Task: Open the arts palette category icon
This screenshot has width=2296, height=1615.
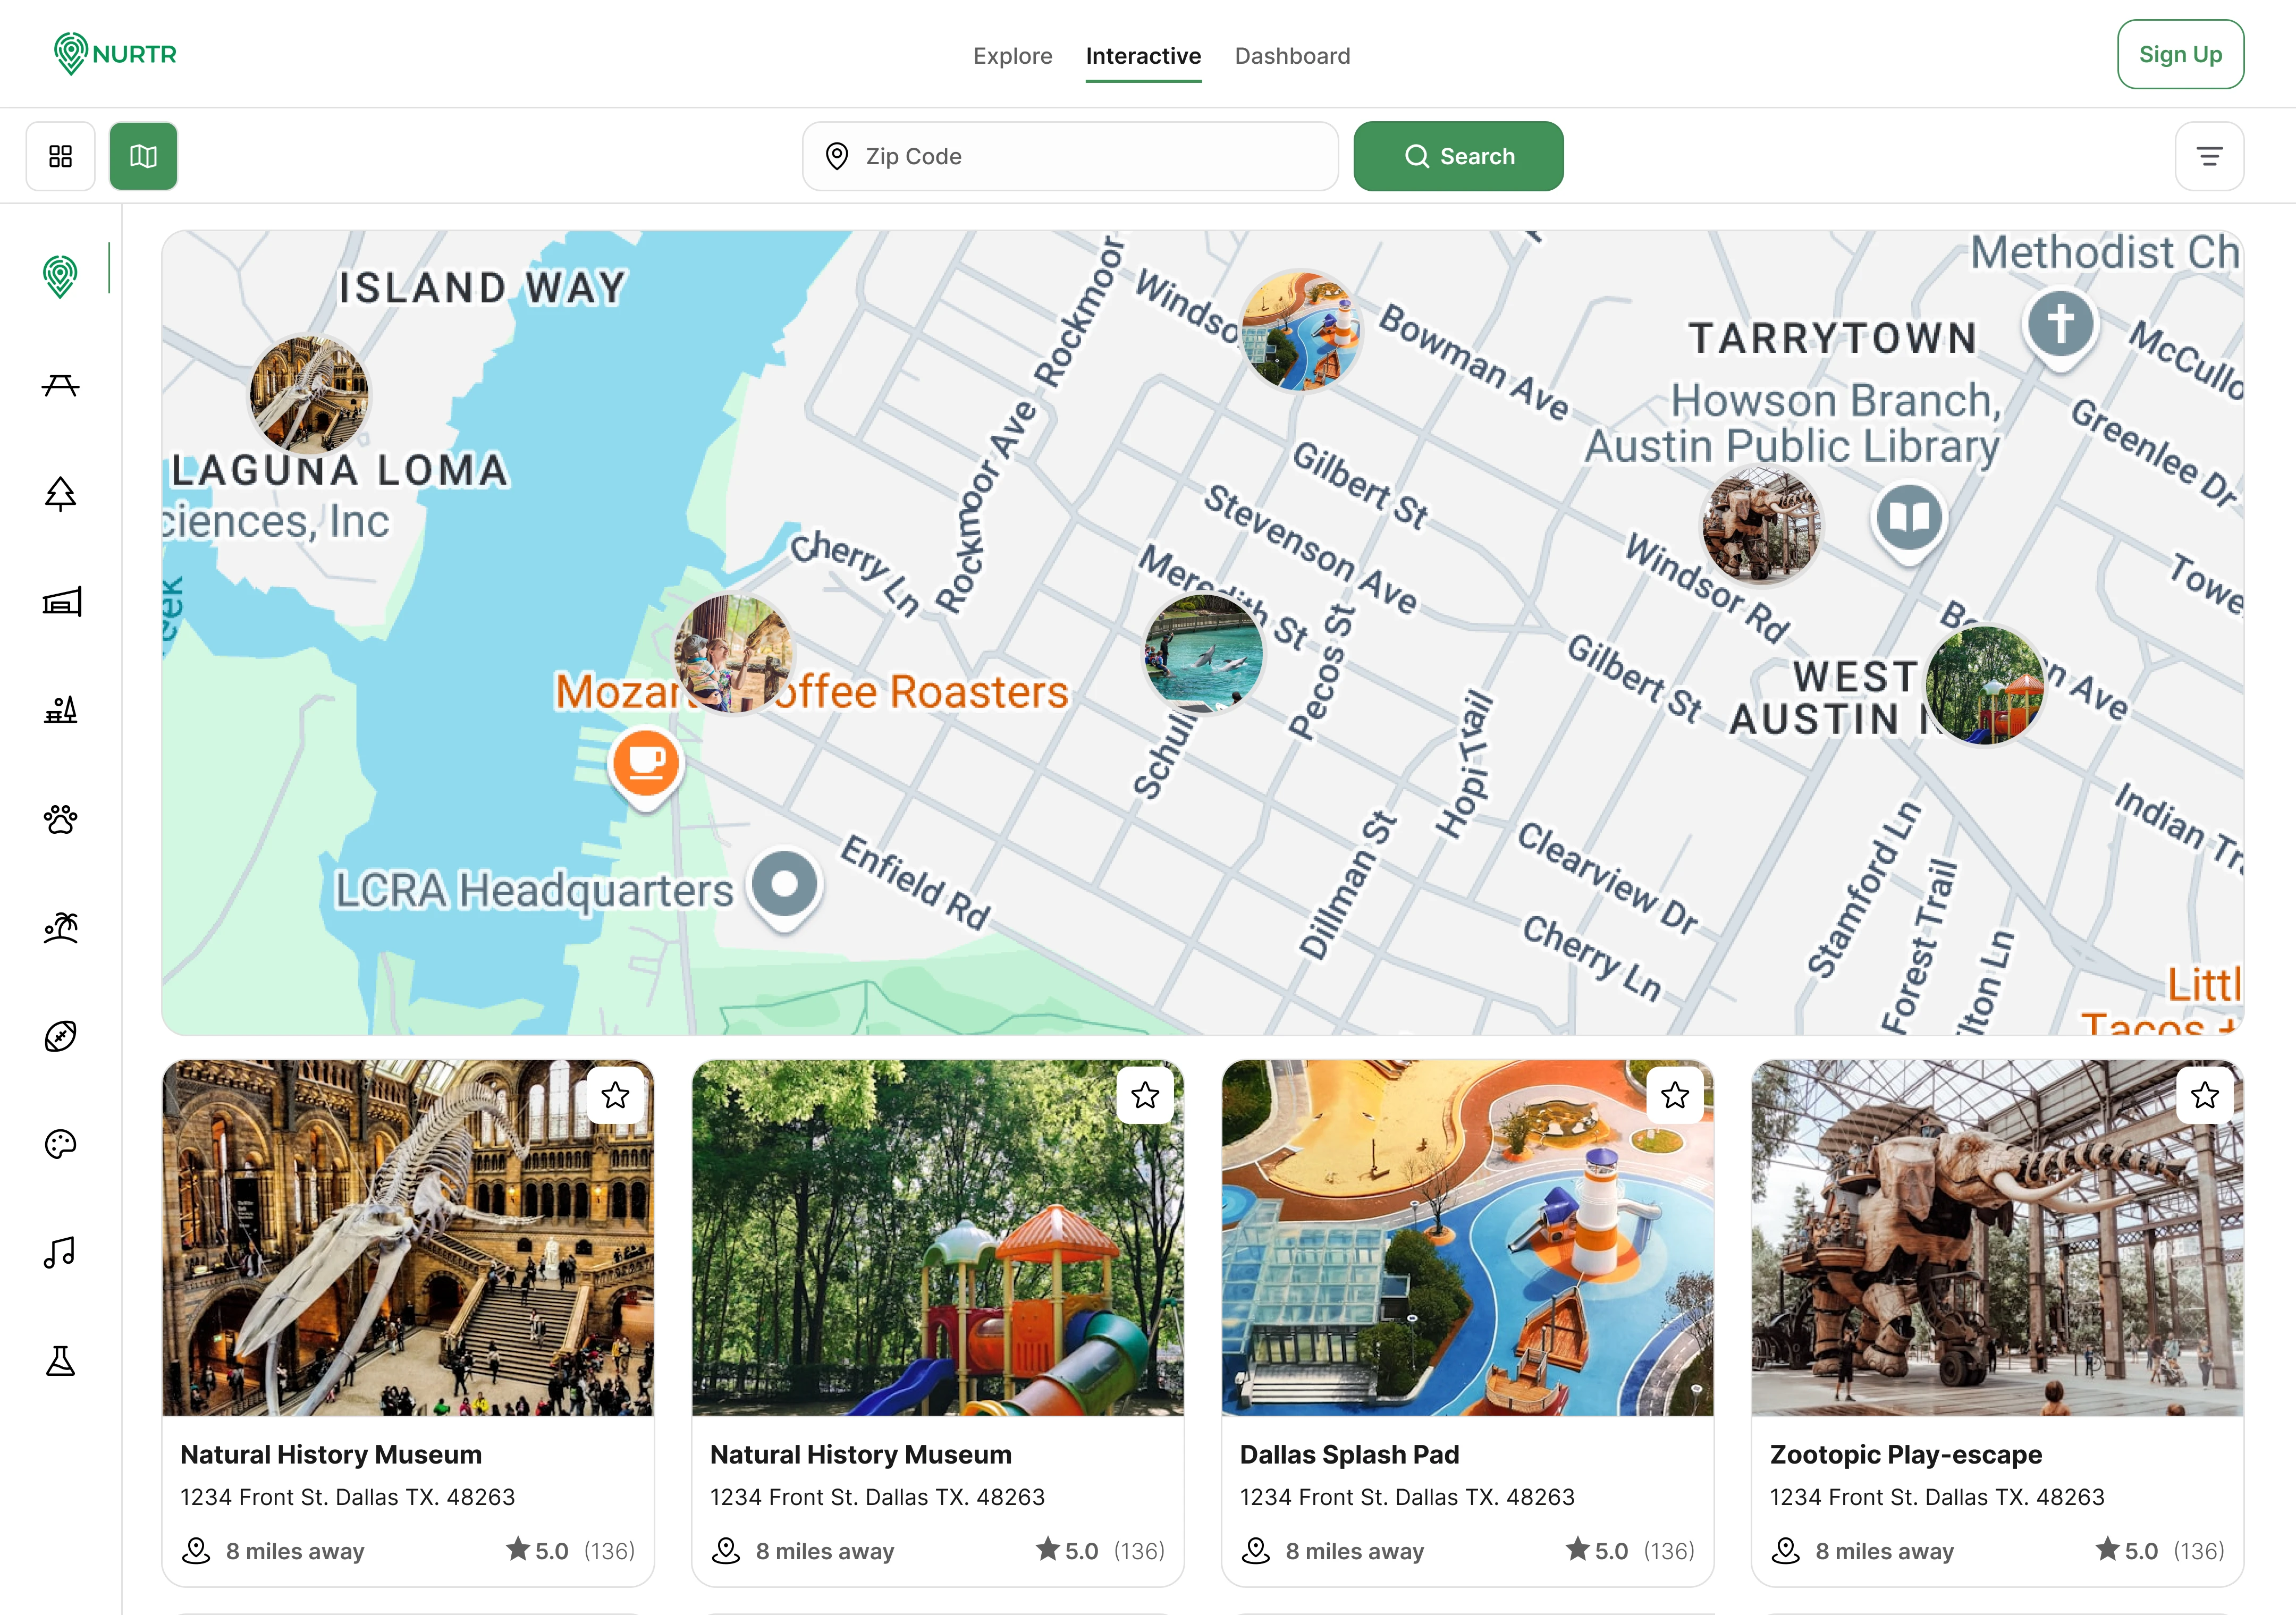Action: 60,1143
